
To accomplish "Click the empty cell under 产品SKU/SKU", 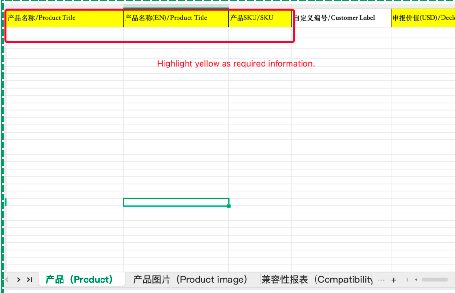I will point(260,34).
